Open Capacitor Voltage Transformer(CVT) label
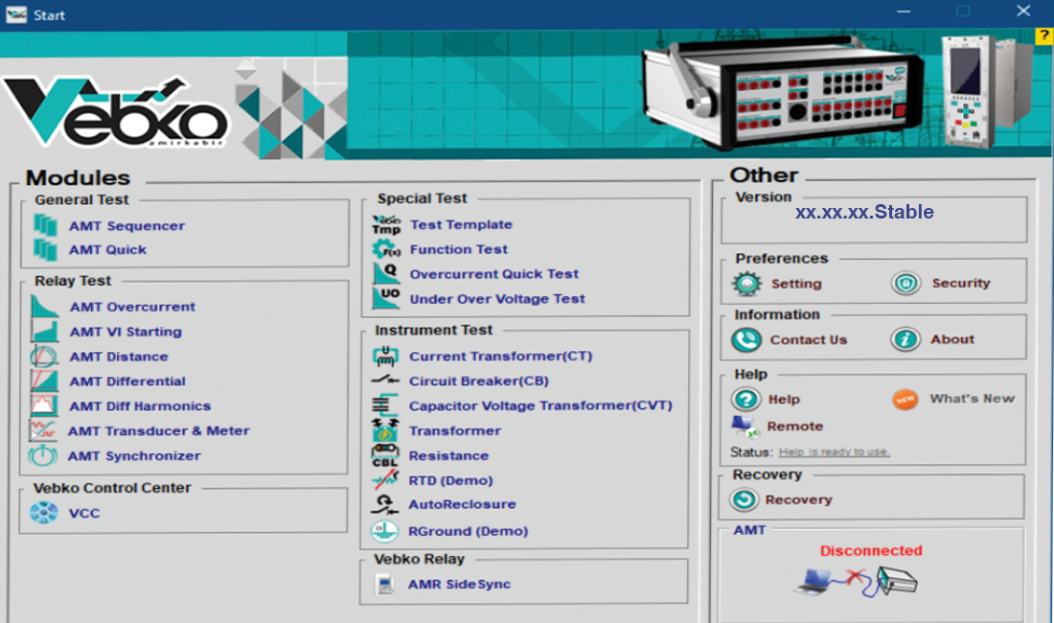Image resolution: width=1054 pixels, height=623 pixels. pos(540,405)
